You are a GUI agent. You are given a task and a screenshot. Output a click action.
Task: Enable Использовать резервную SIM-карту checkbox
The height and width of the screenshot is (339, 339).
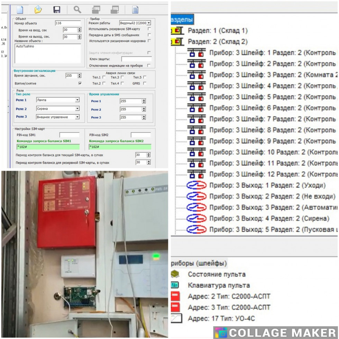(x=149, y=29)
